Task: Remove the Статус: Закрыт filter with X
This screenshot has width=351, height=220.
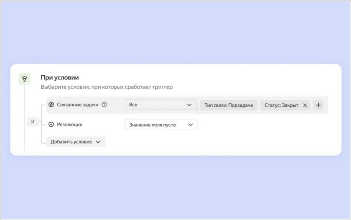Action: [x=305, y=105]
